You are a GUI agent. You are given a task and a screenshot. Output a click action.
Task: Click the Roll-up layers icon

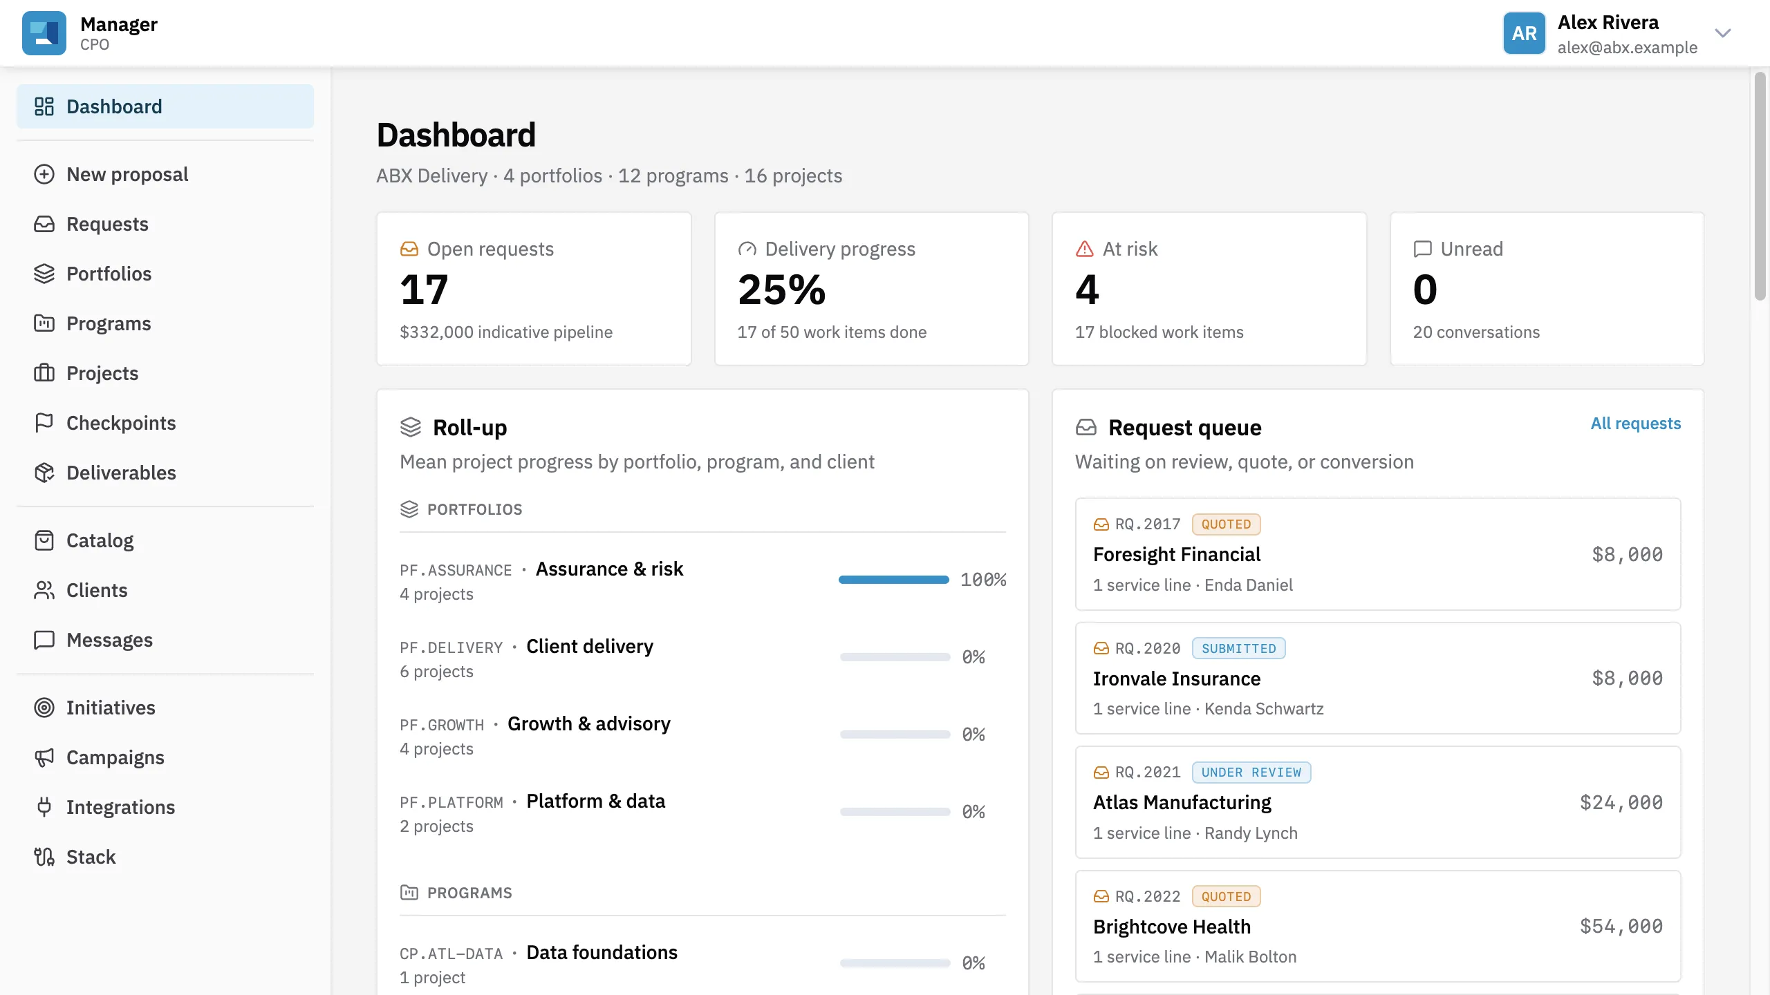(411, 427)
